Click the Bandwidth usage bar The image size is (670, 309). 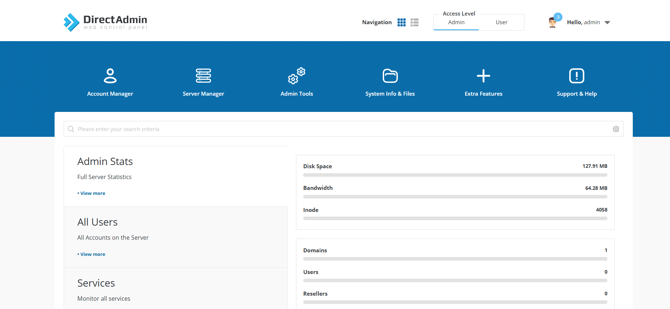pos(455,197)
